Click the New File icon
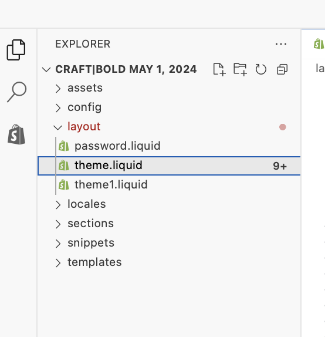The image size is (325, 337). [x=219, y=69]
